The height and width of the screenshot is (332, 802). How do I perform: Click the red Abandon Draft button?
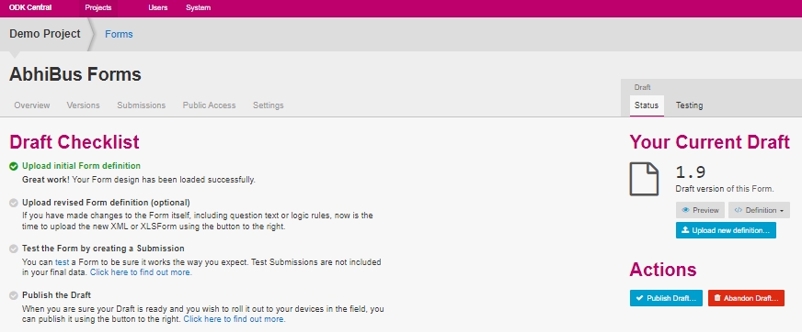746,298
